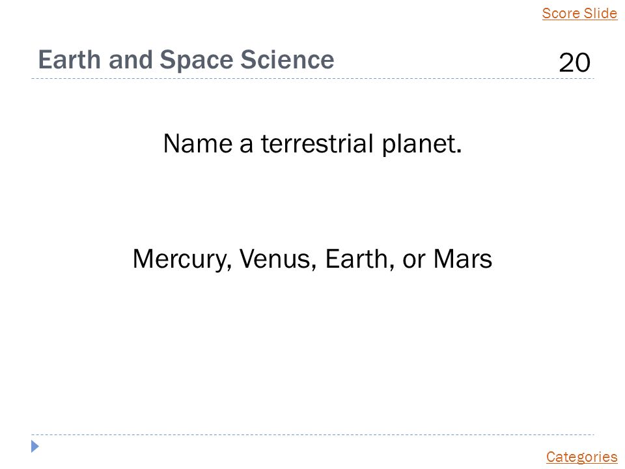Click the word Mars in the answer
Viewport: 625px width, 469px height.
pos(463,259)
